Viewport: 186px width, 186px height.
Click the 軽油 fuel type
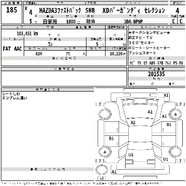(91, 21)
